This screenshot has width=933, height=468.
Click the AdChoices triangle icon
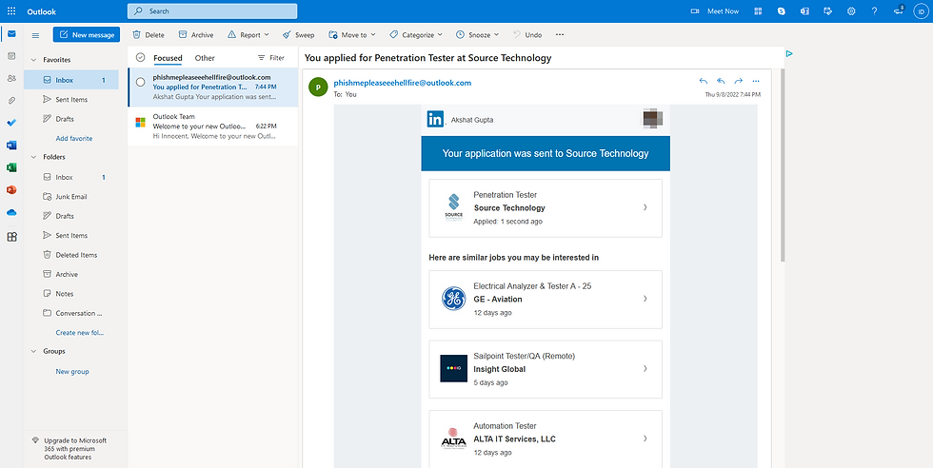tap(788, 53)
